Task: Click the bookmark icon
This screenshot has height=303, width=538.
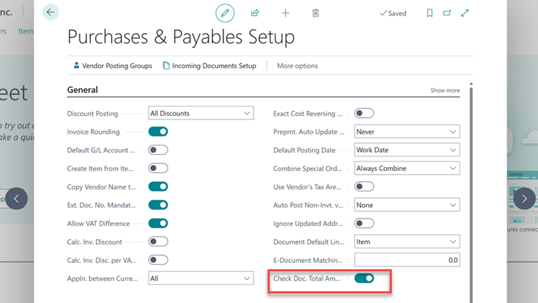Action: 429,13
